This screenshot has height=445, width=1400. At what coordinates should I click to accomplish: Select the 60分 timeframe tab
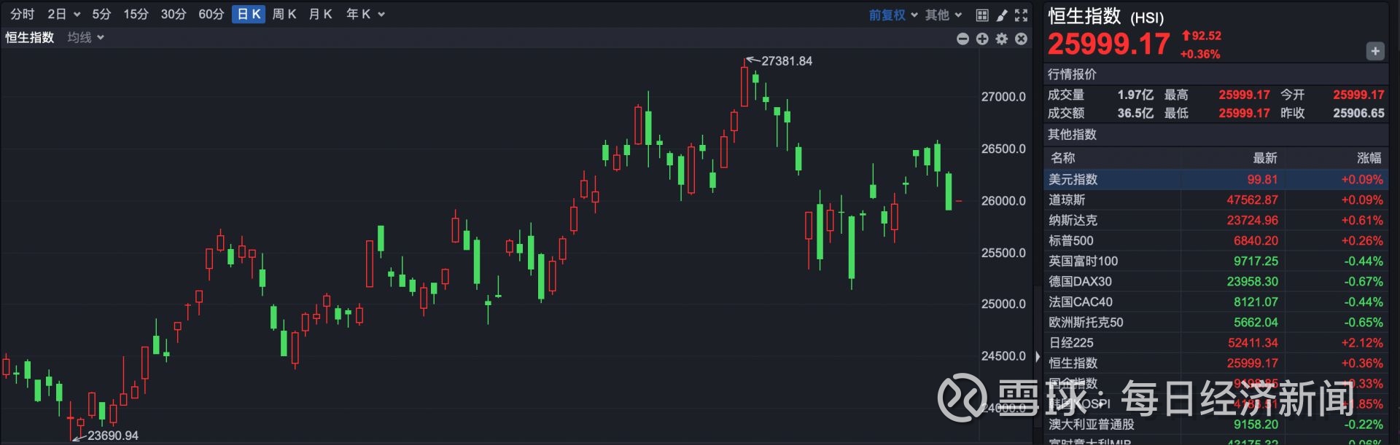point(211,14)
